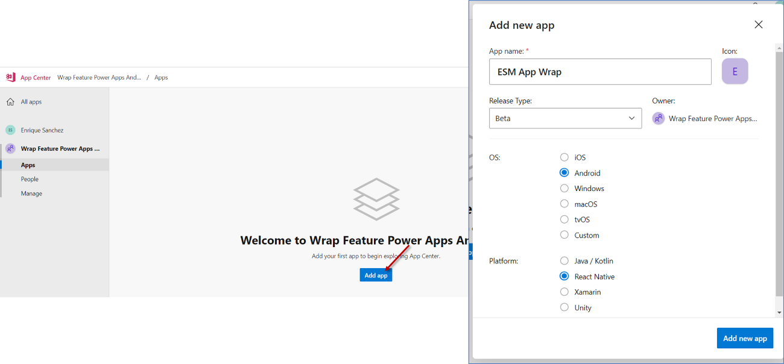The width and height of the screenshot is (784, 364).
Task: Open the Release Type dropdown
Action: click(565, 118)
